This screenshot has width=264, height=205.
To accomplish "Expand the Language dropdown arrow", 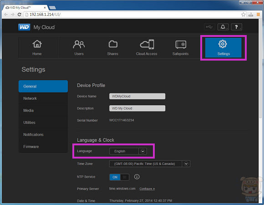I will tap(143, 151).
